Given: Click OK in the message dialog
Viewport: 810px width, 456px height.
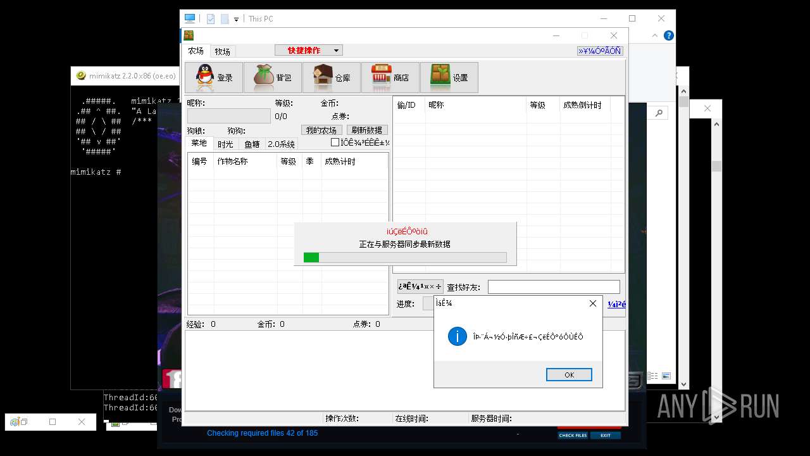Looking at the screenshot, I should 569,374.
